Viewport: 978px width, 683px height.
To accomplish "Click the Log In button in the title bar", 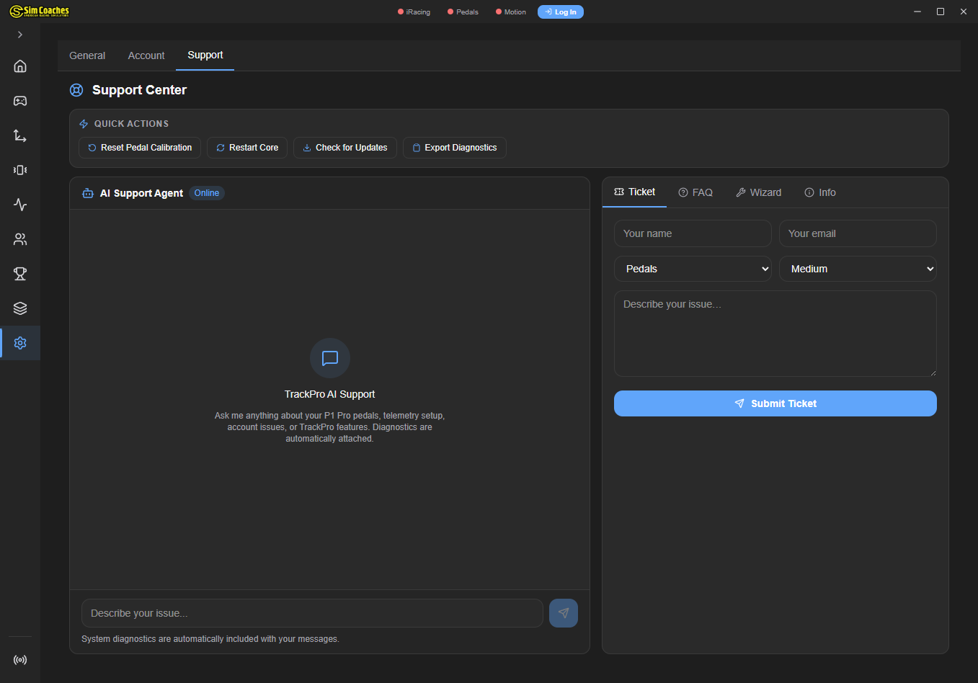I will pos(560,12).
